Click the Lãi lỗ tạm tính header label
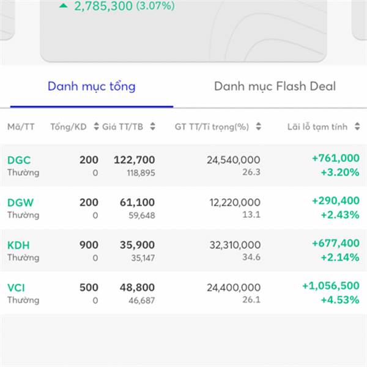This screenshot has height=367, width=367. point(317,127)
